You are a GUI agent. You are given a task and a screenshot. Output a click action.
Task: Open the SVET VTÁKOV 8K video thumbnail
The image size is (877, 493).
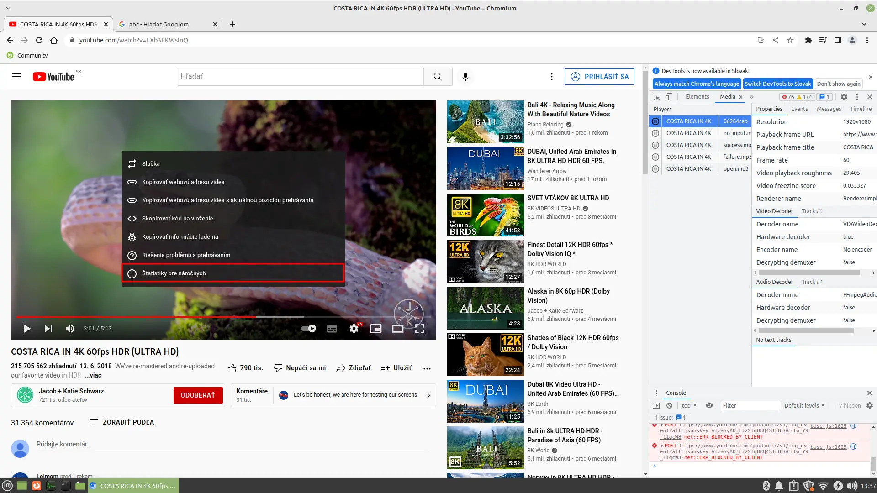coord(486,215)
